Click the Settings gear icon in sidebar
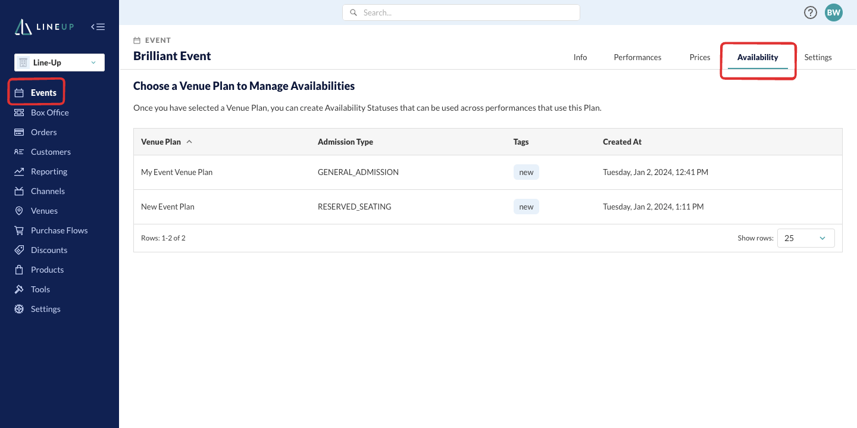 (x=19, y=309)
